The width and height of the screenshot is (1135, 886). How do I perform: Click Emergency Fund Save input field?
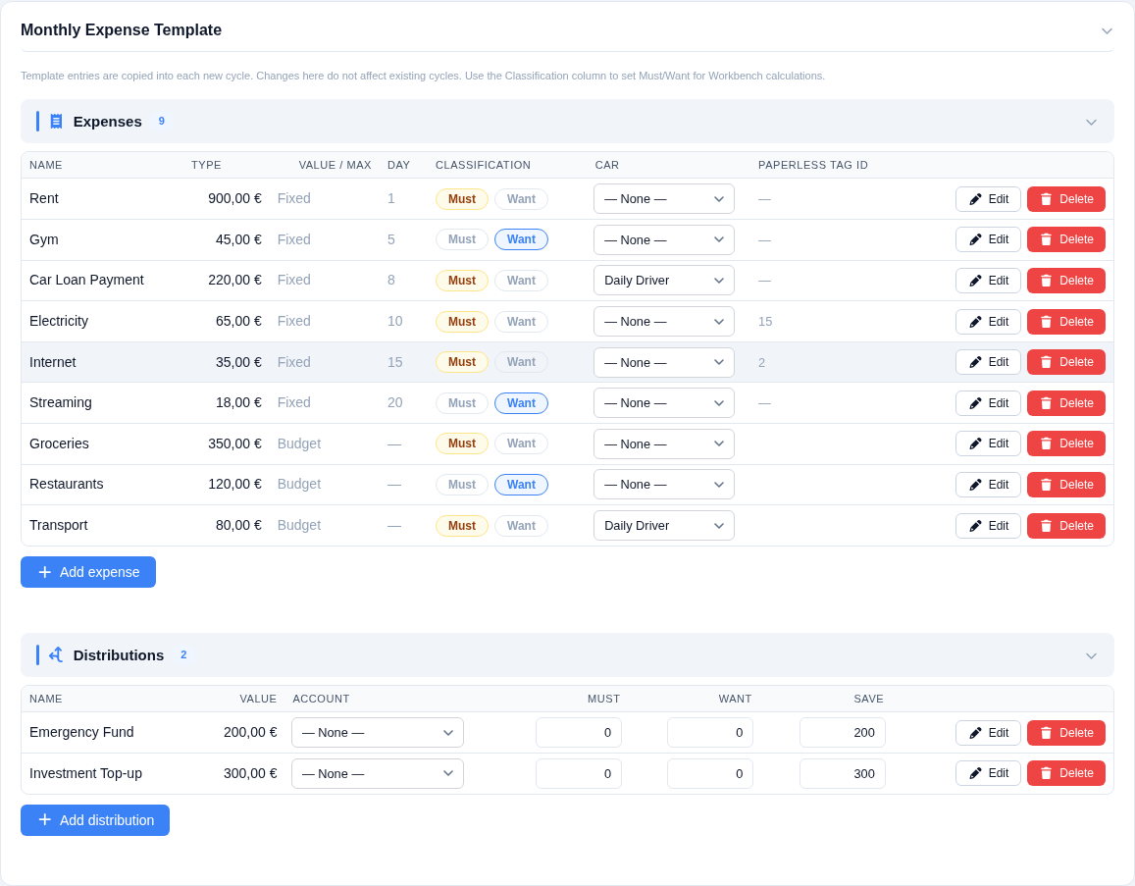(x=843, y=733)
